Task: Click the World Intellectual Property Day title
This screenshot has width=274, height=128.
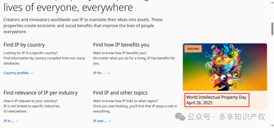Action: coord(216,97)
